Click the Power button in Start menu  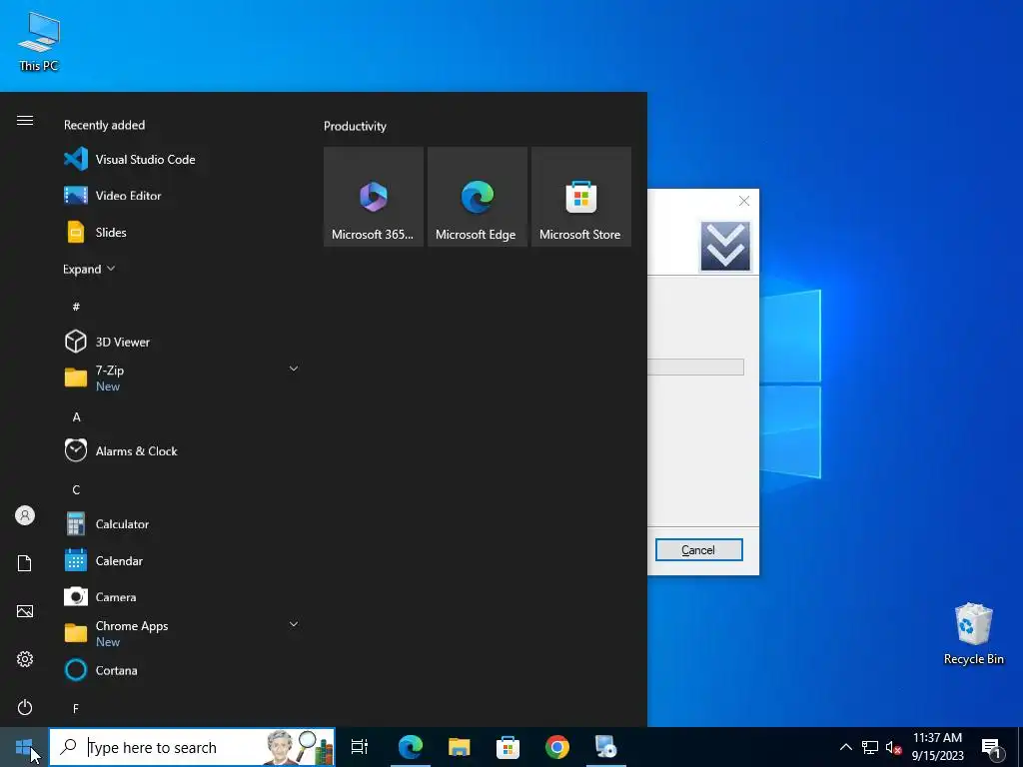click(x=25, y=707)
